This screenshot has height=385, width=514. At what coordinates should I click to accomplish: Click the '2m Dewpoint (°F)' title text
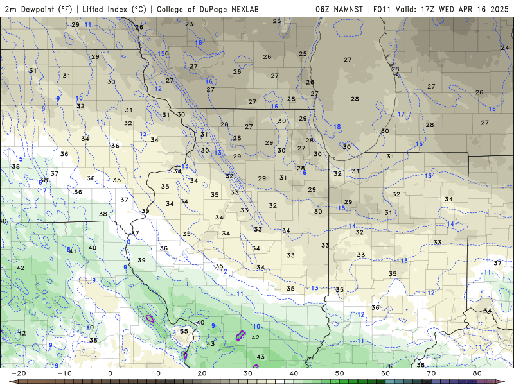39,9
